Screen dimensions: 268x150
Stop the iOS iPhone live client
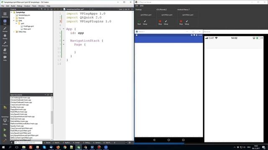(160, 22)
